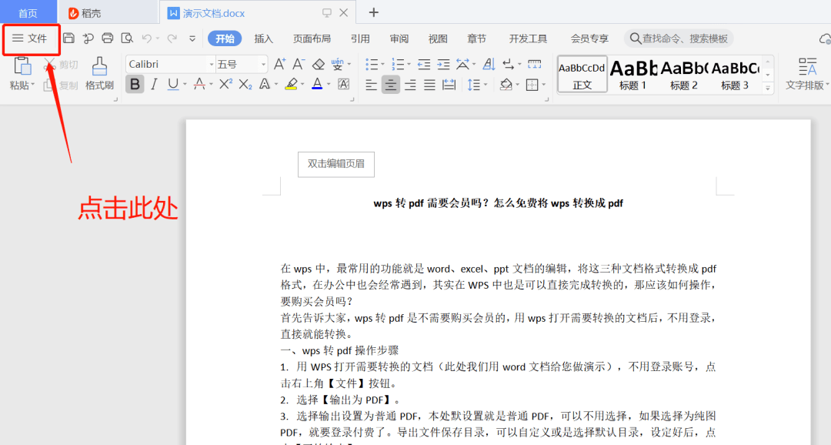
Task: Open Print Preview from quick access toolbar
Action: click(127, 38)
